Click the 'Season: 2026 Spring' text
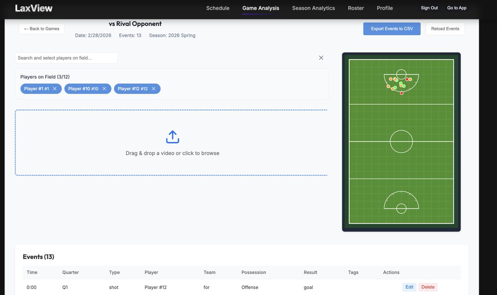This screenshot has width=497, height=295. coord(172,36)
